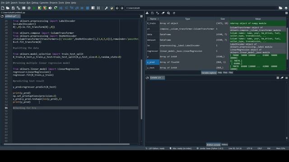Interrupt kernel square icon in console
289x162 pixels.
tap(278, 78)
